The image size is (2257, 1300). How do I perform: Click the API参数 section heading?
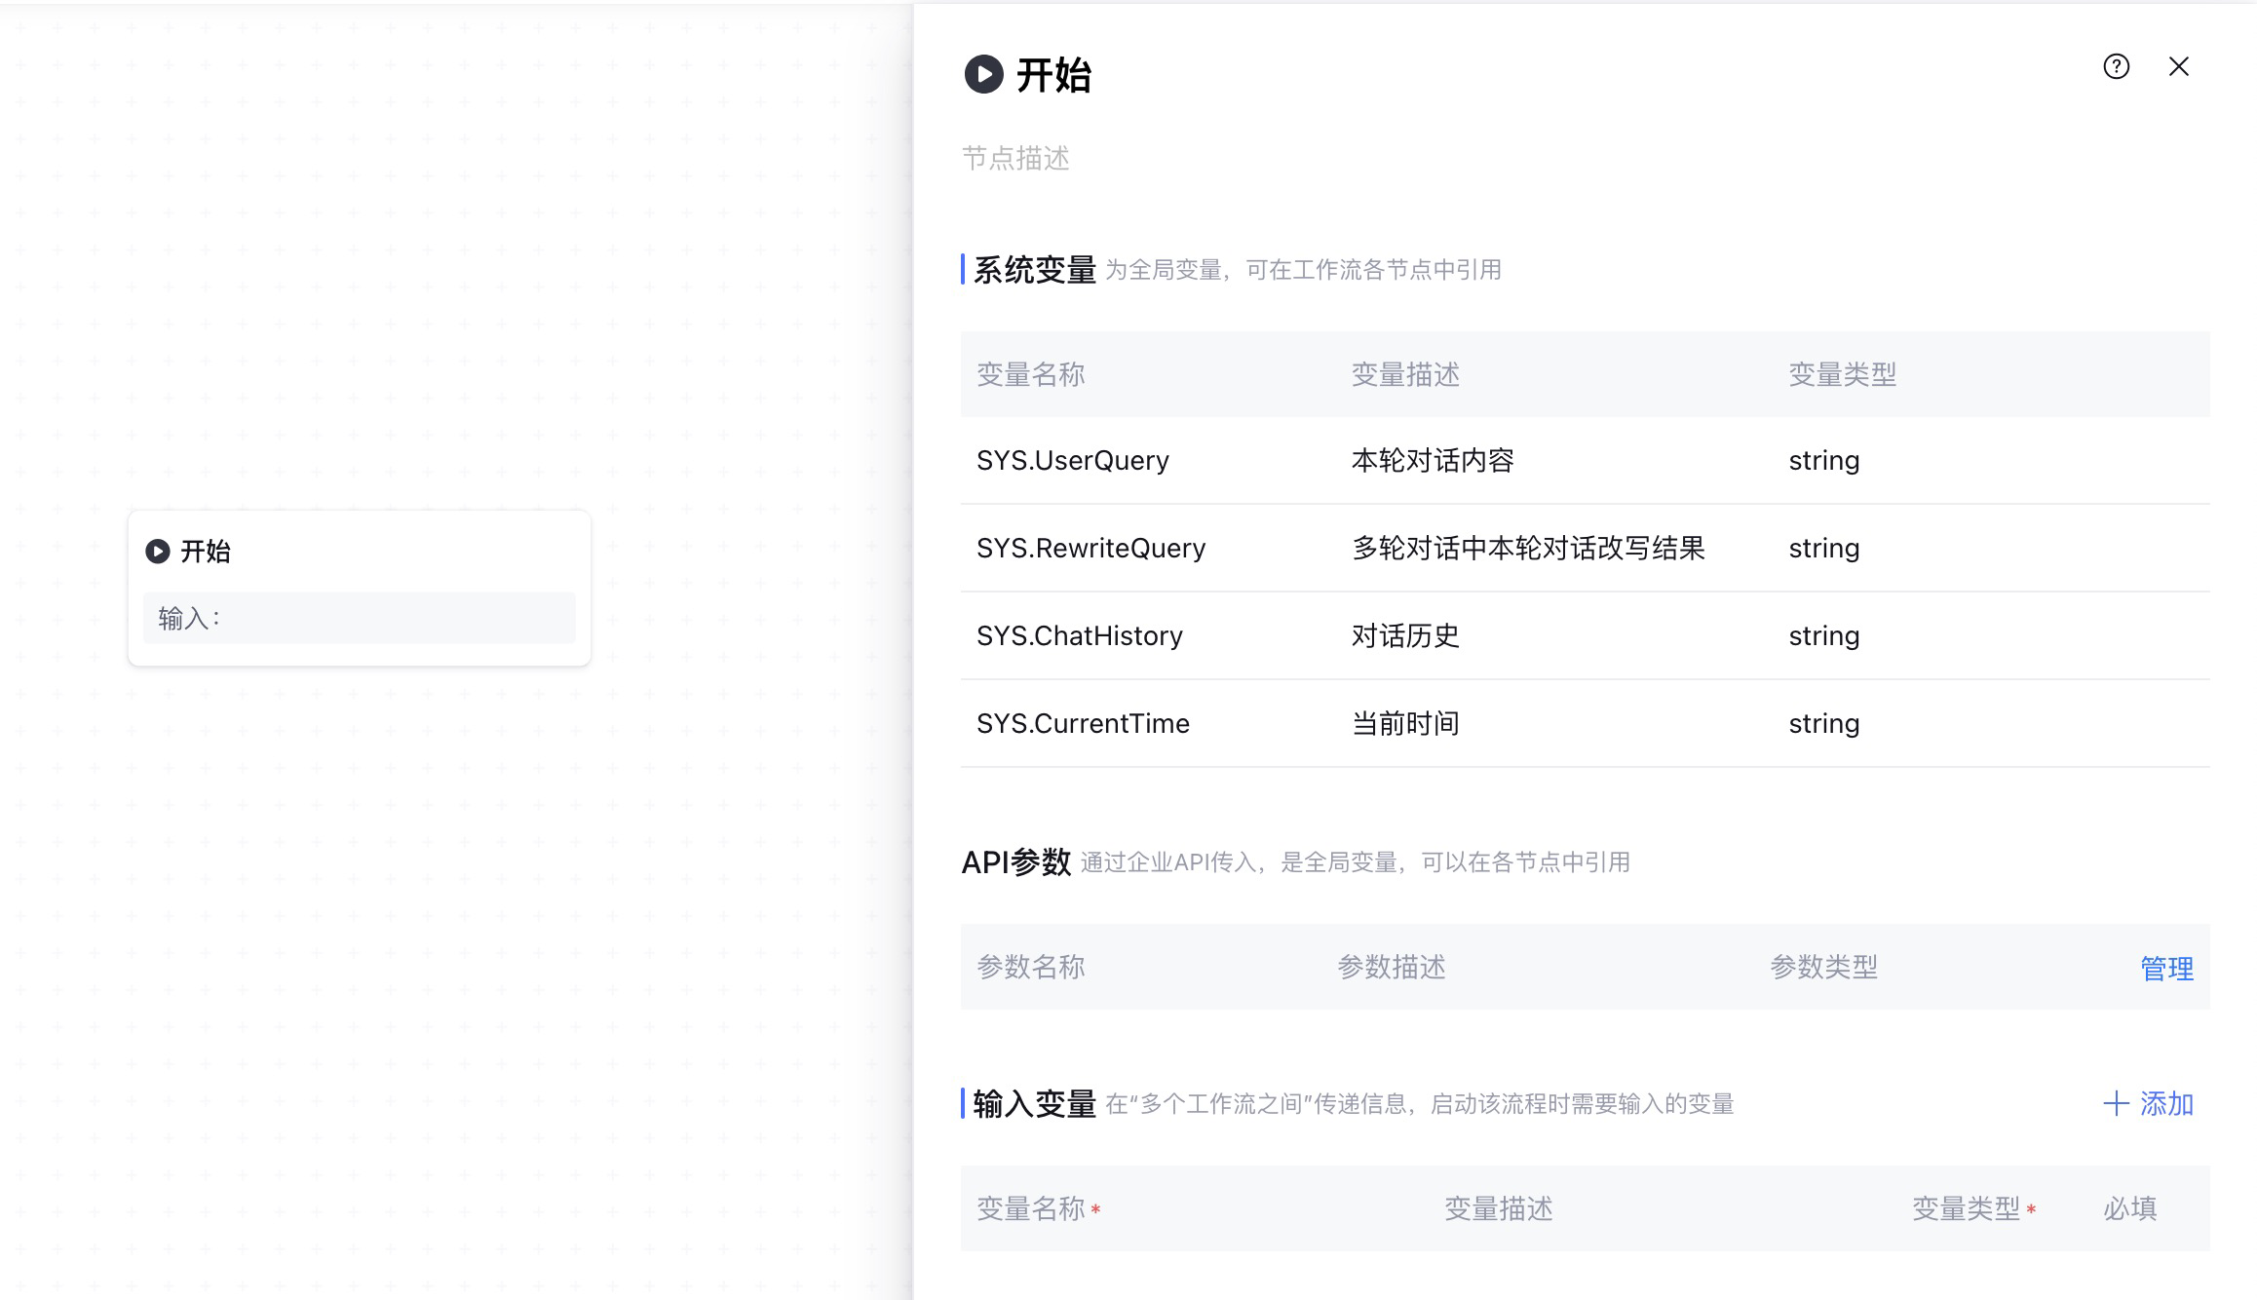tap(1015, 862)
